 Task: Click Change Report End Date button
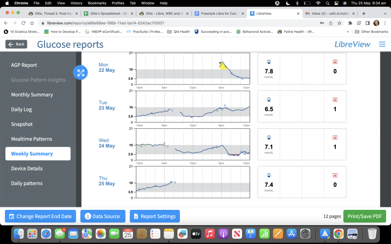click(40, 216)
